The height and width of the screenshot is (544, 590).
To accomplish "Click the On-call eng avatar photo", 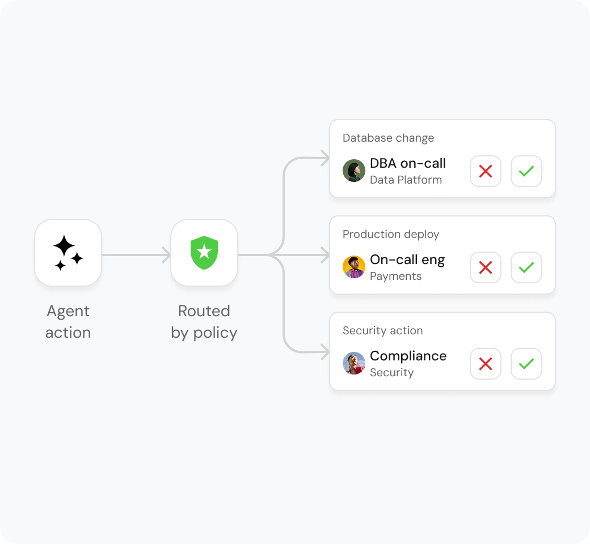I will coord(353,267).
